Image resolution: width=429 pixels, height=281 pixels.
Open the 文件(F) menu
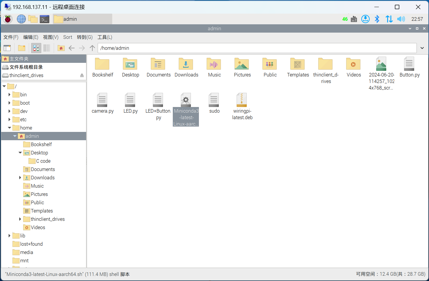[11, 37]
